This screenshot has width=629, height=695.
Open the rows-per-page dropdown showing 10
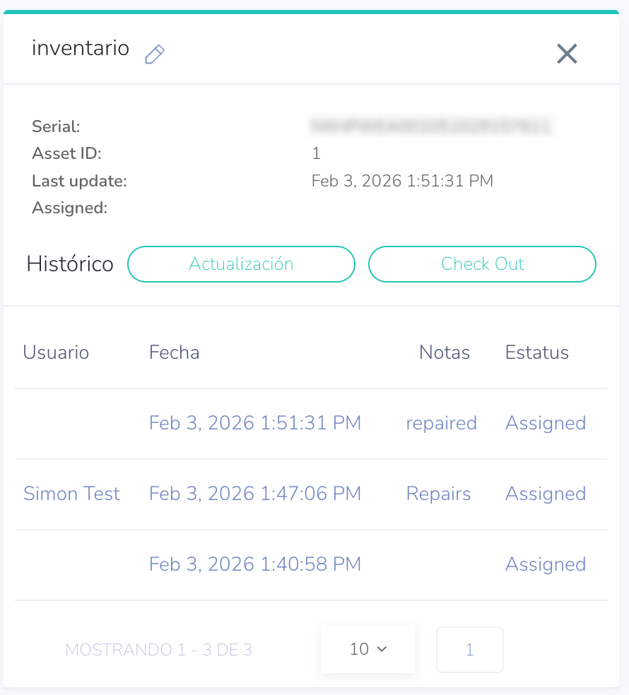(368, 649)
